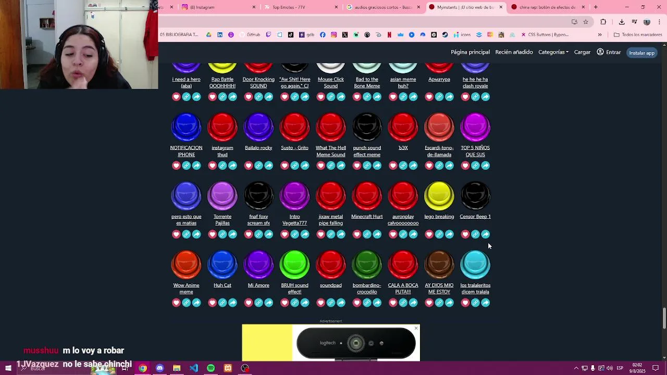Play the Susto - Grito button

[294, 127]
